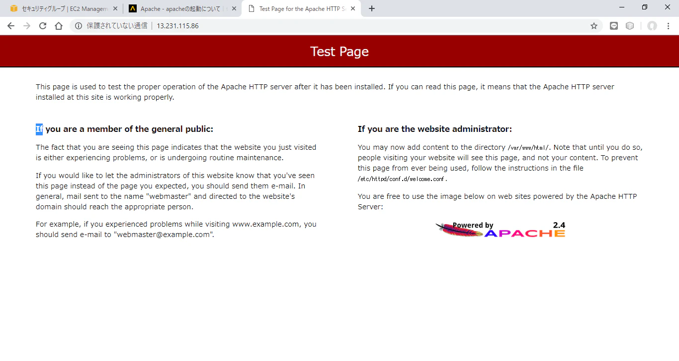Click the heading 'you are a member of the general public:'

(x=129, y=129)
